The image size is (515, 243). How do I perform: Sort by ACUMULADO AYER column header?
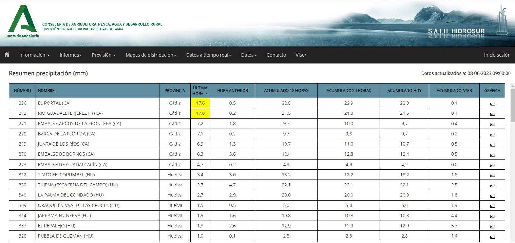[x=454, y=91]
